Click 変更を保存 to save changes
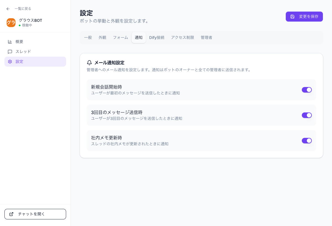 click(304, 16)
